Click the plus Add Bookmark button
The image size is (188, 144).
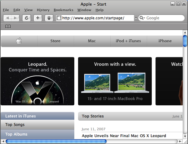click(38, 18)
